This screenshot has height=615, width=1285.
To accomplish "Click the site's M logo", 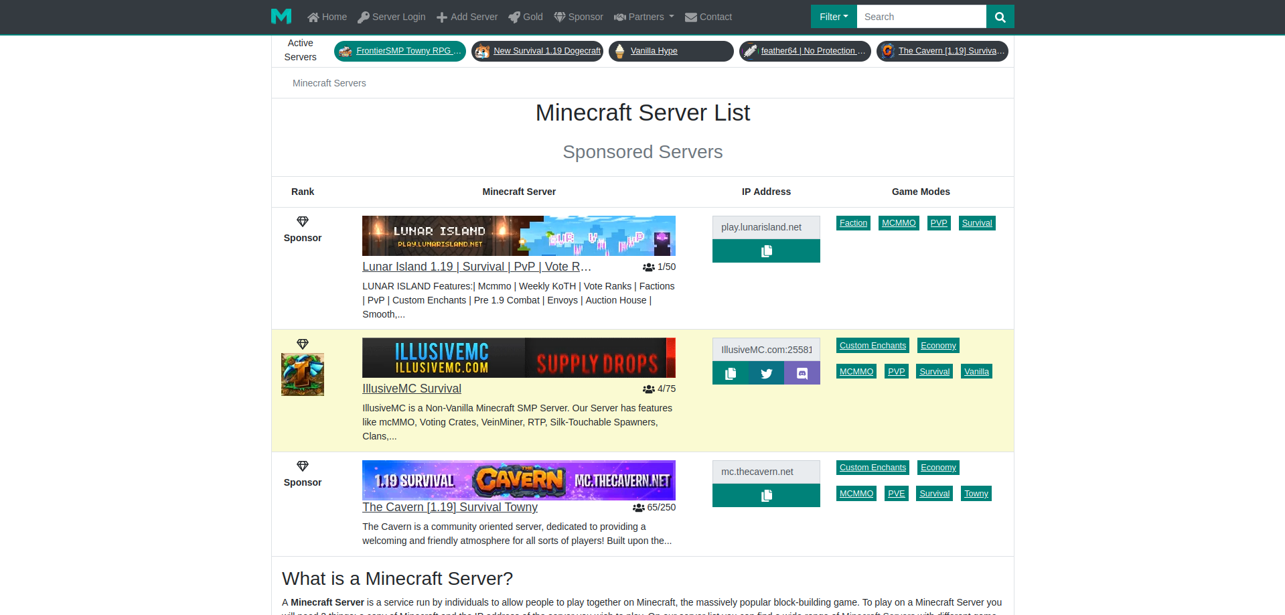I will tap(281, 16).
